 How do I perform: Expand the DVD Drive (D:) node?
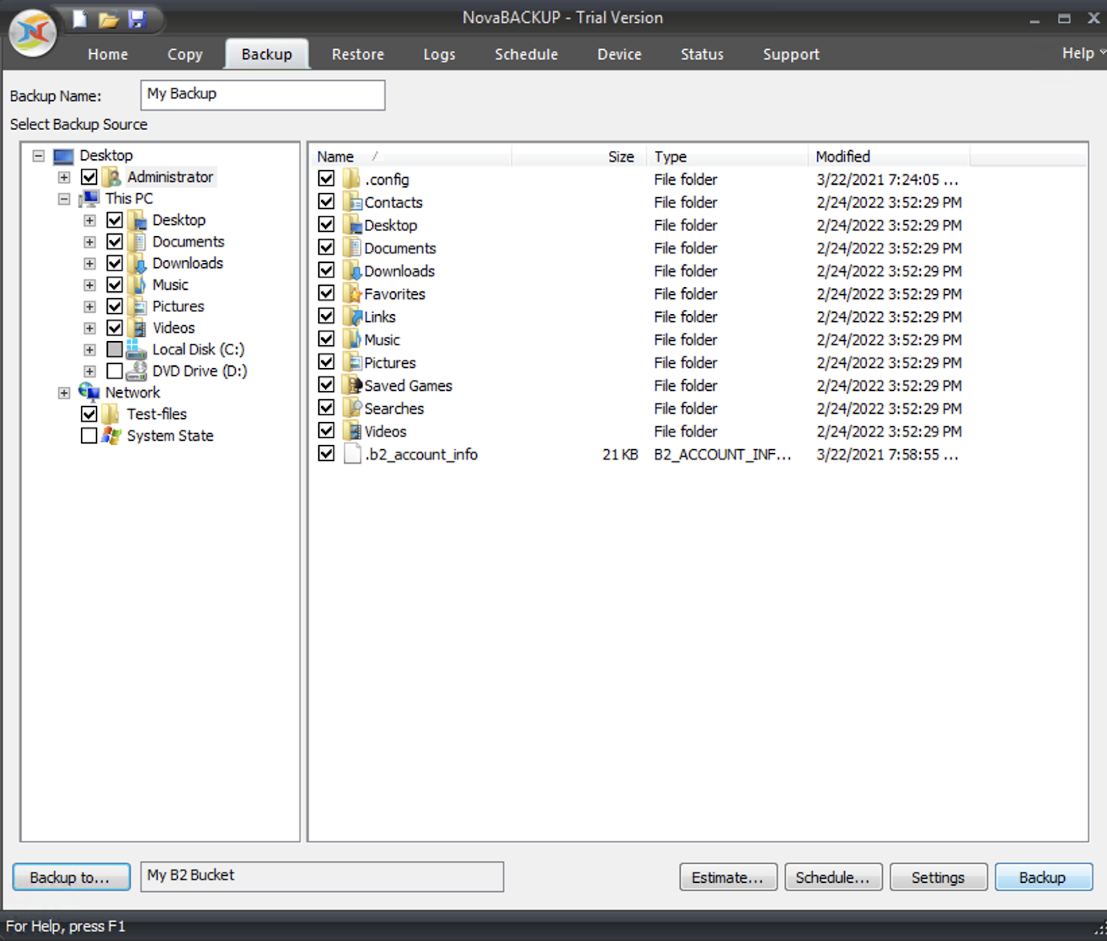[x=90, y=371]
